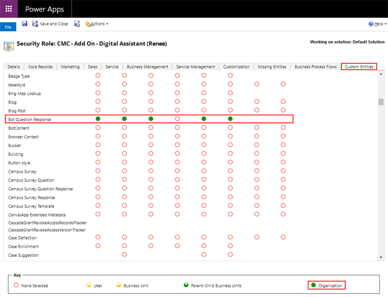This screenshot has width=388, height=297.
Task: Switch to the Core Records tab
Action: 40,67
